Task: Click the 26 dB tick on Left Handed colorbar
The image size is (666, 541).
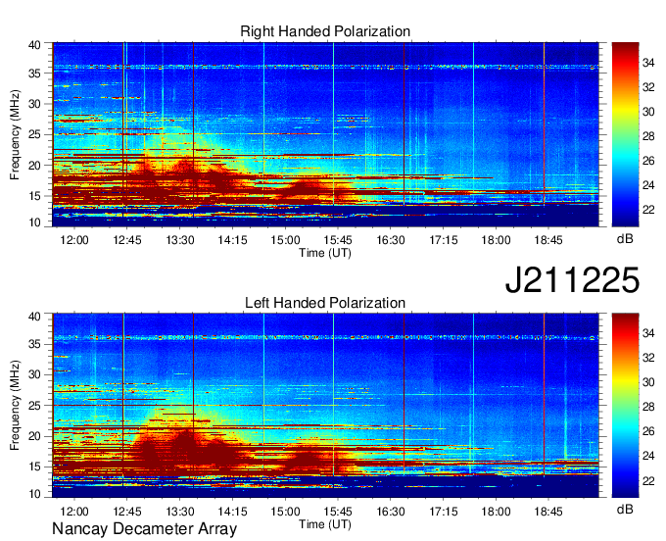Action: coord(648,431)
